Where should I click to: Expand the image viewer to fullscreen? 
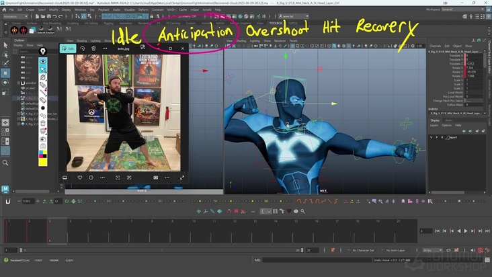pos(181,177)
